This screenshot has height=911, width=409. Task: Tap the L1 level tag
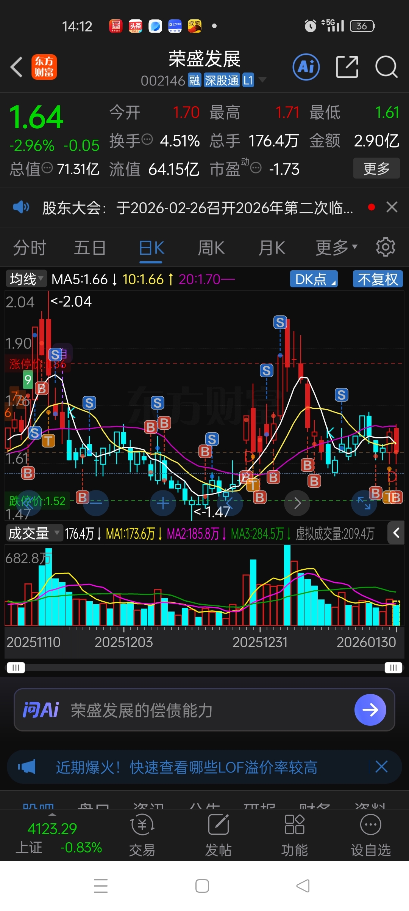[248, 80]
